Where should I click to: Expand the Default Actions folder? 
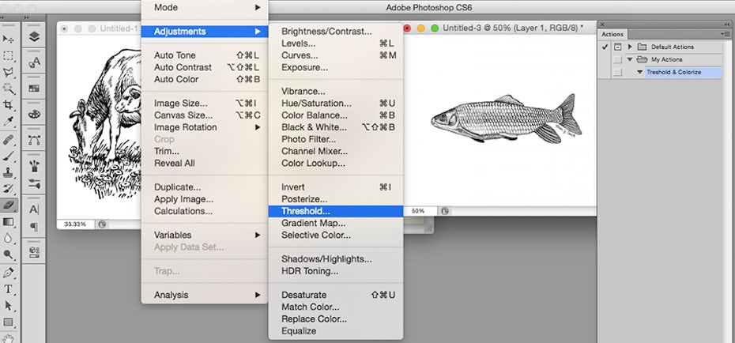(x=630, y=47)
